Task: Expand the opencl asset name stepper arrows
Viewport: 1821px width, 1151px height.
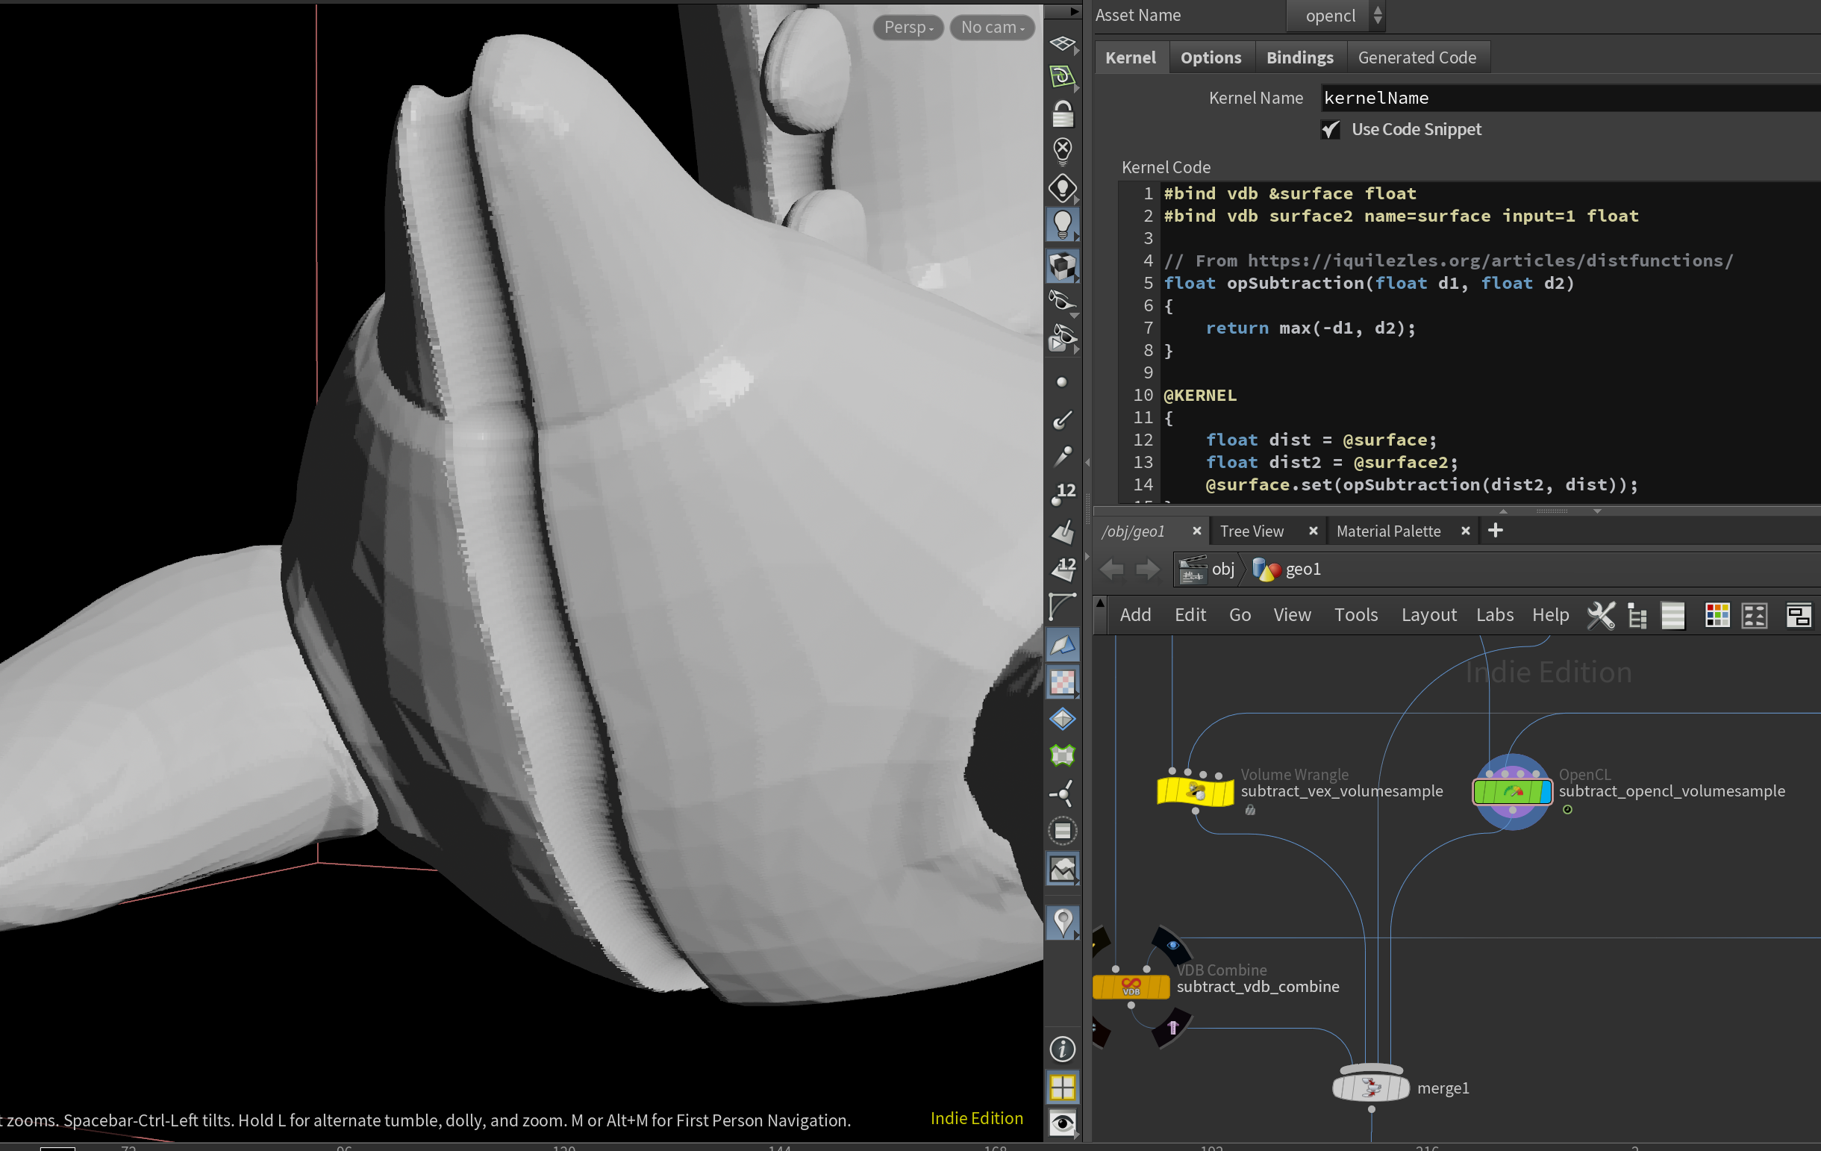Action: coord(1377,15)
